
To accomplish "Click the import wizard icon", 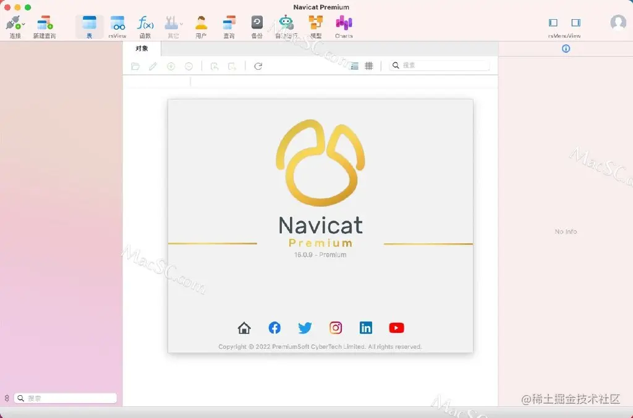I will [x=215, y=66].
